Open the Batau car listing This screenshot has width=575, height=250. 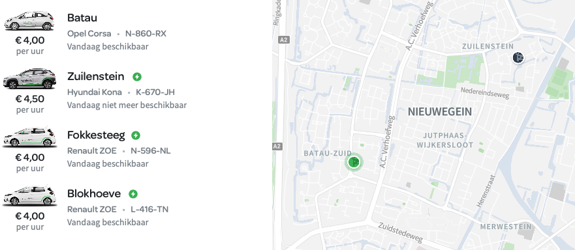82,18
